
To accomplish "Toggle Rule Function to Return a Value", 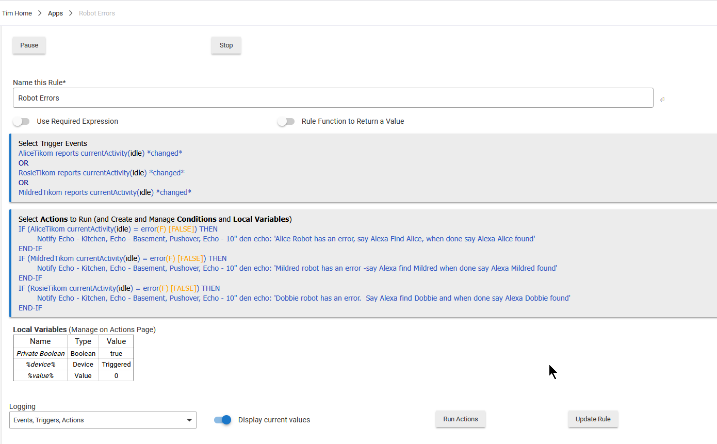I will pos(286,122).
